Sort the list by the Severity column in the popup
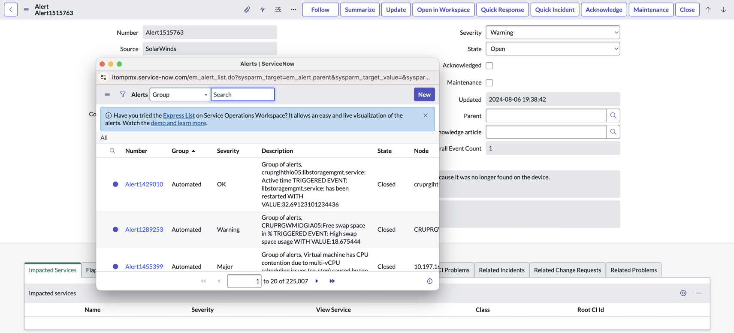This screenshot has height=333, width=734. tap(228, 151)
